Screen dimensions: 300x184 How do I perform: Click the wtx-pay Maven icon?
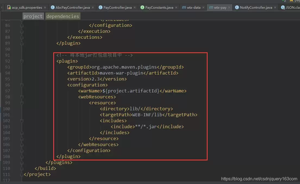pos(211,7)
